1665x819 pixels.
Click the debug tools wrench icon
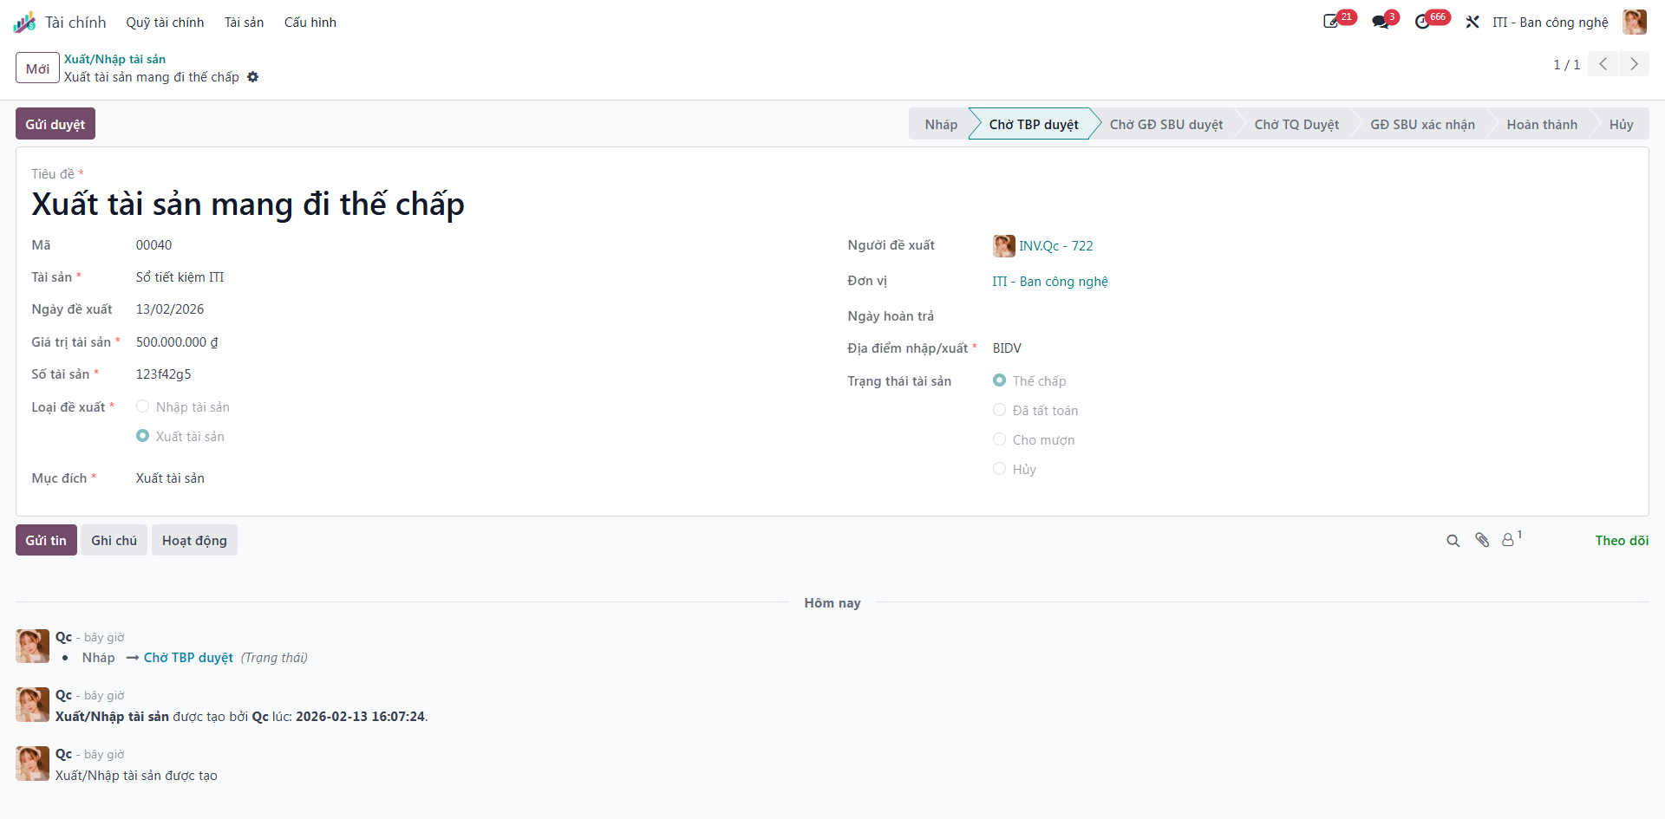point(1472,22)
